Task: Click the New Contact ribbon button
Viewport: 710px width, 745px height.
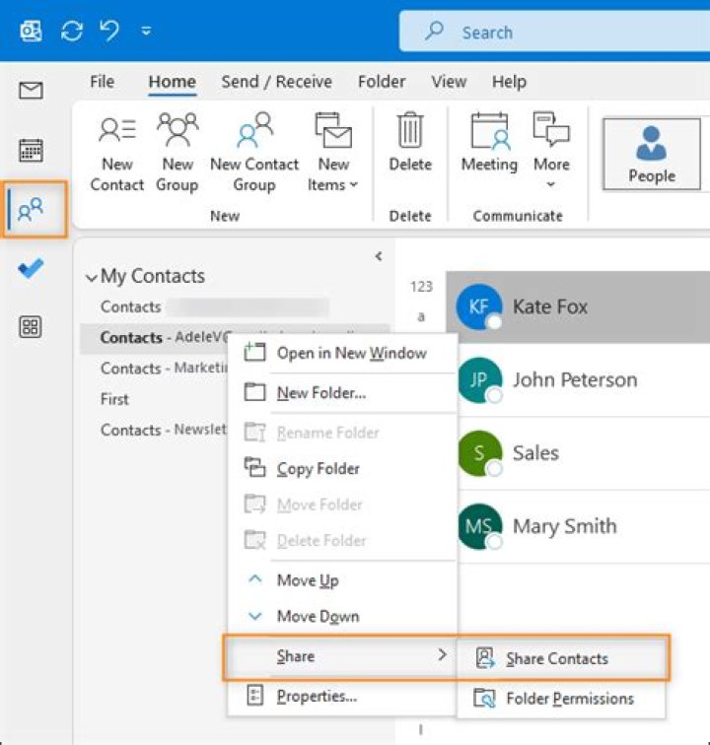Action: pos(117,151)
